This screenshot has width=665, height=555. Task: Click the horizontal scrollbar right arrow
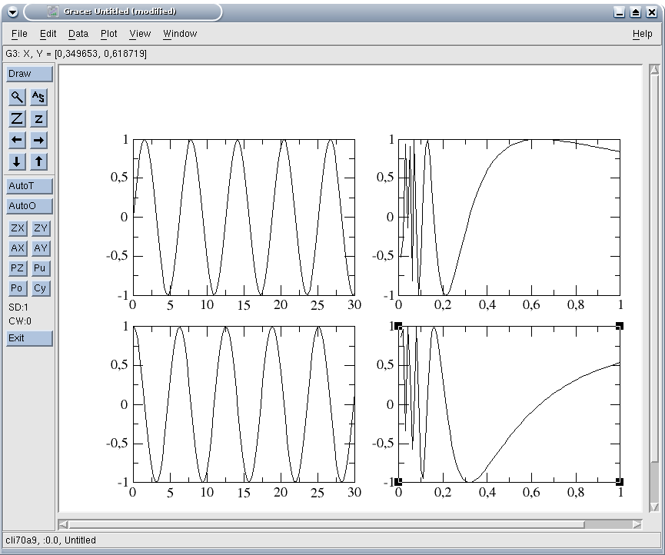click(x=637, y=524)
